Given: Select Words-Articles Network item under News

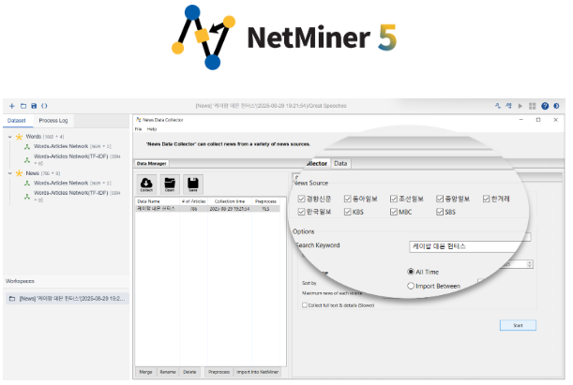Looking at the screenshot, I should (x=72, y=184).
